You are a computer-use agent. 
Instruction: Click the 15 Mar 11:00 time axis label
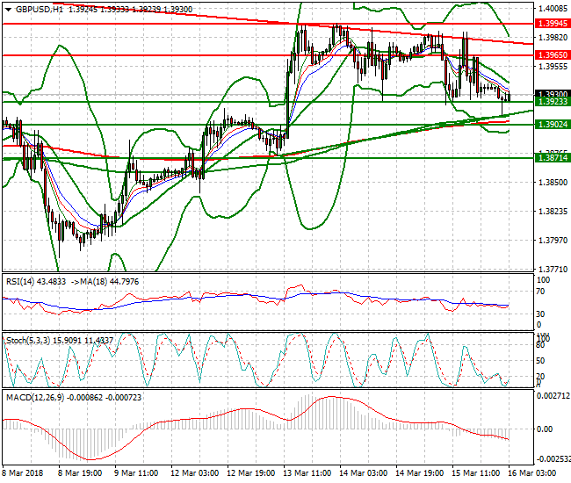pos(475,473)
